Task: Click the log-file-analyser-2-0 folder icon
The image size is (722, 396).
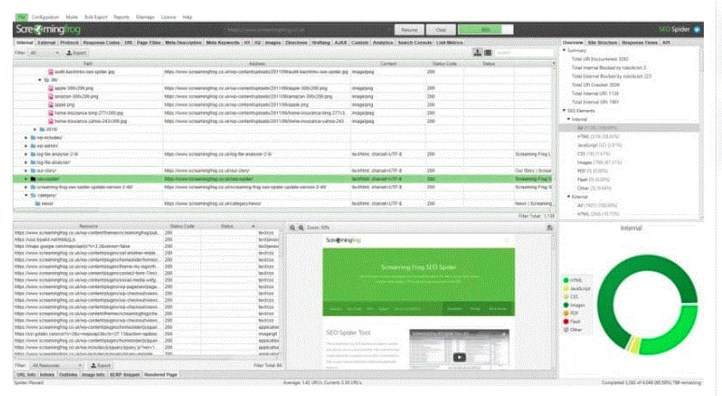Action: pos(33,154)
